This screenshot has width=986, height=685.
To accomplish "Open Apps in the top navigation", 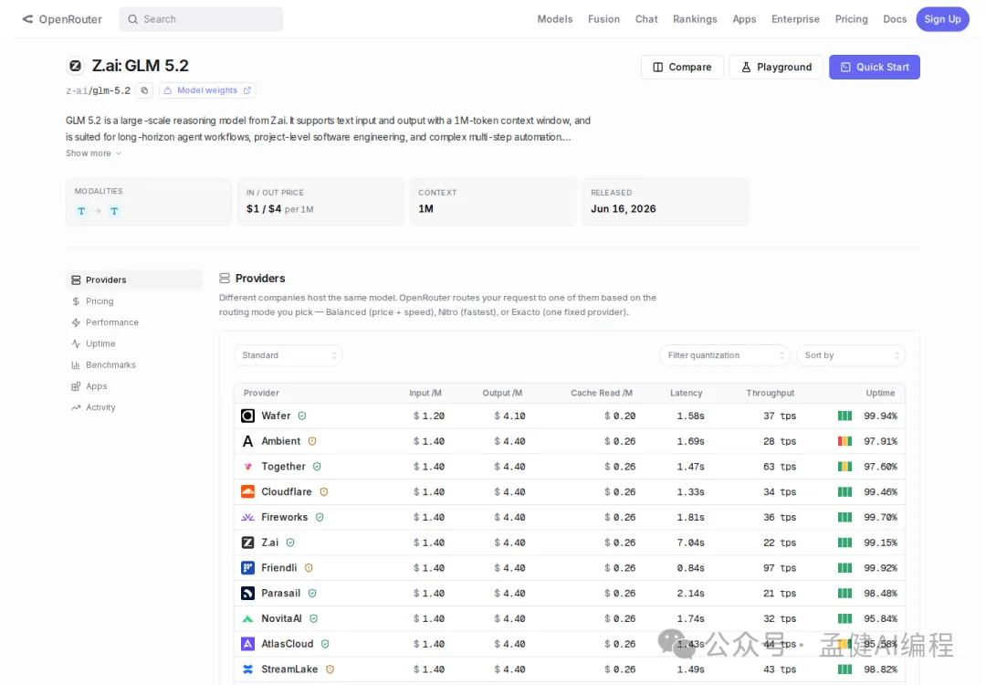I will 744,19.
